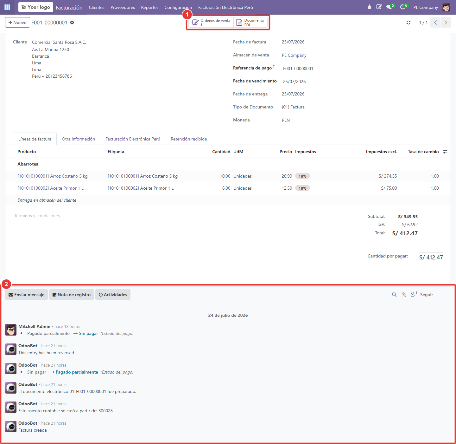Open the PE Company switcher dropdown

(426, 7)
